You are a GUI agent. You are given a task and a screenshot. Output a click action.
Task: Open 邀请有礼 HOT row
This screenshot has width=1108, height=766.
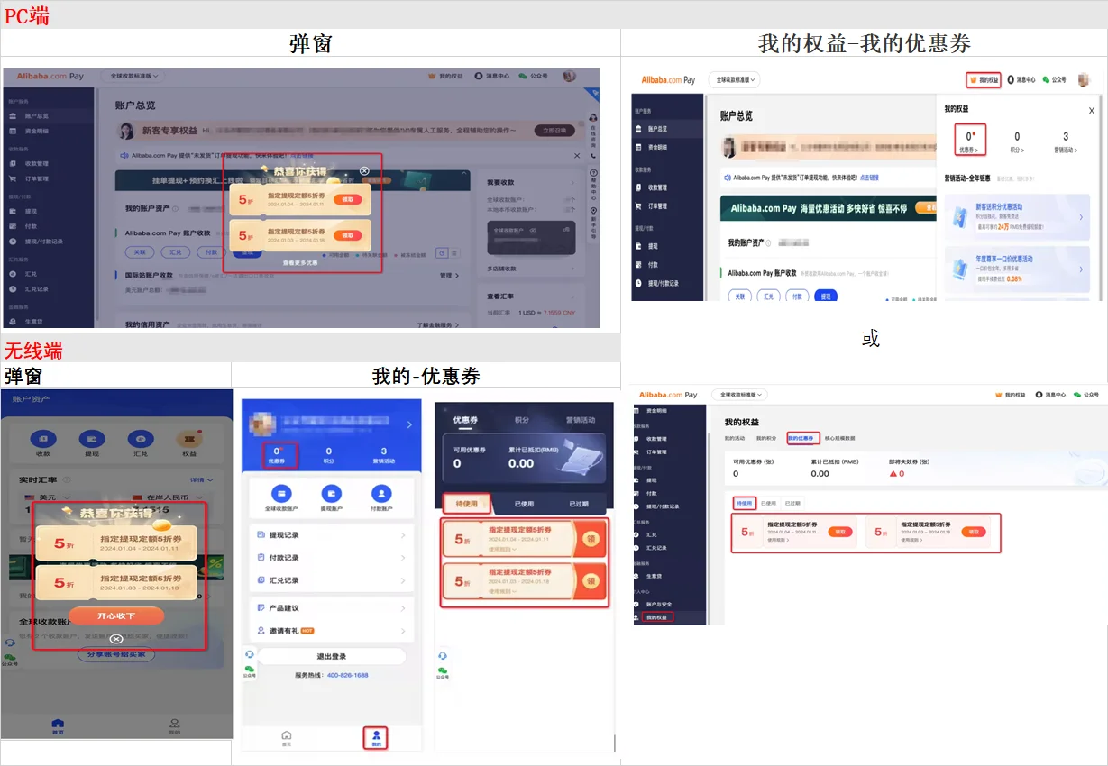coord(331,631)
